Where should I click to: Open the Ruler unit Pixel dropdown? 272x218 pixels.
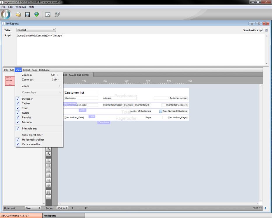[x=33, y=208]
